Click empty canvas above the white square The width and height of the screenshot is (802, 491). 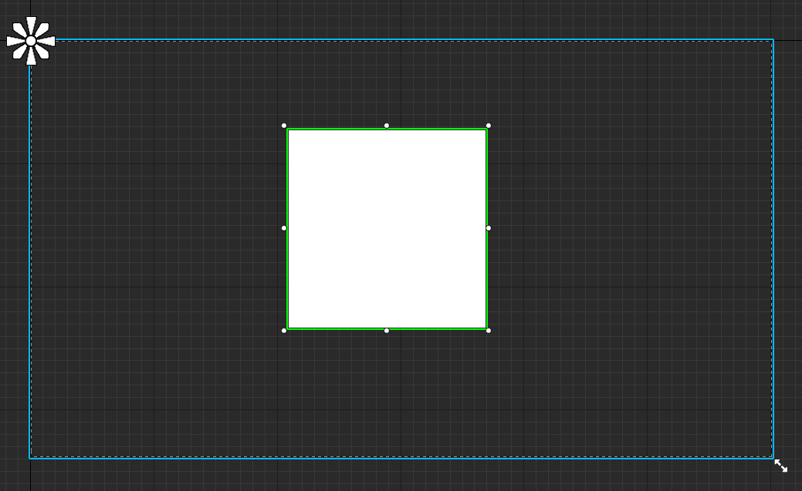click(386, 81)
